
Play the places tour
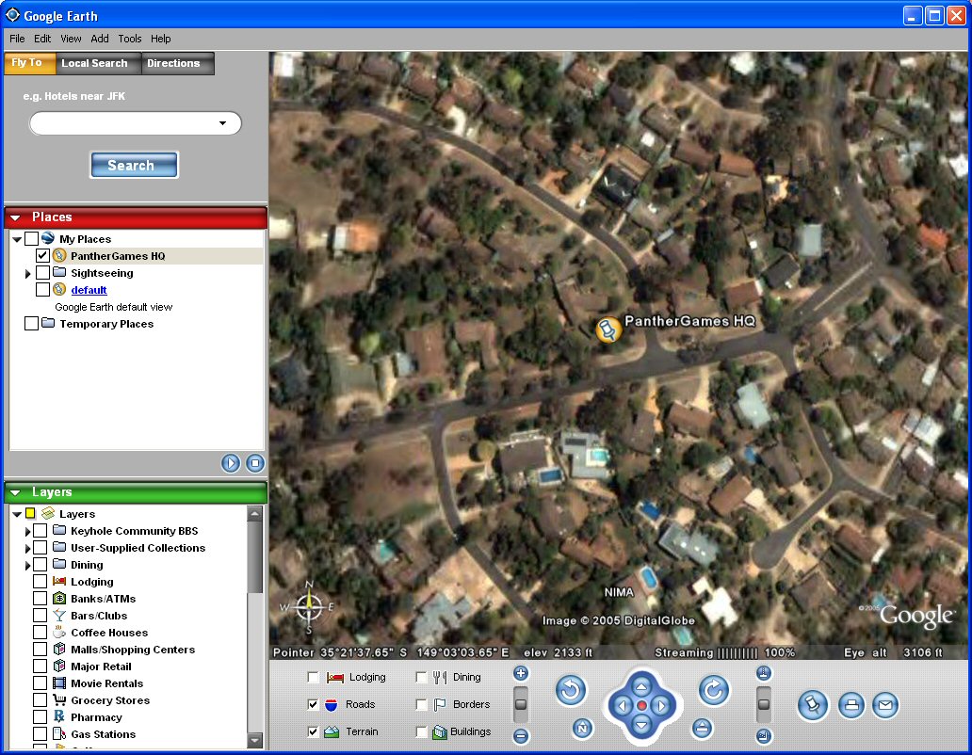(231, 463)
